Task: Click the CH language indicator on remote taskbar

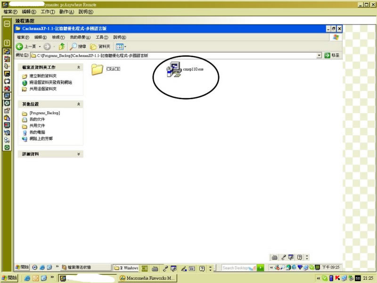Action: 145,268
